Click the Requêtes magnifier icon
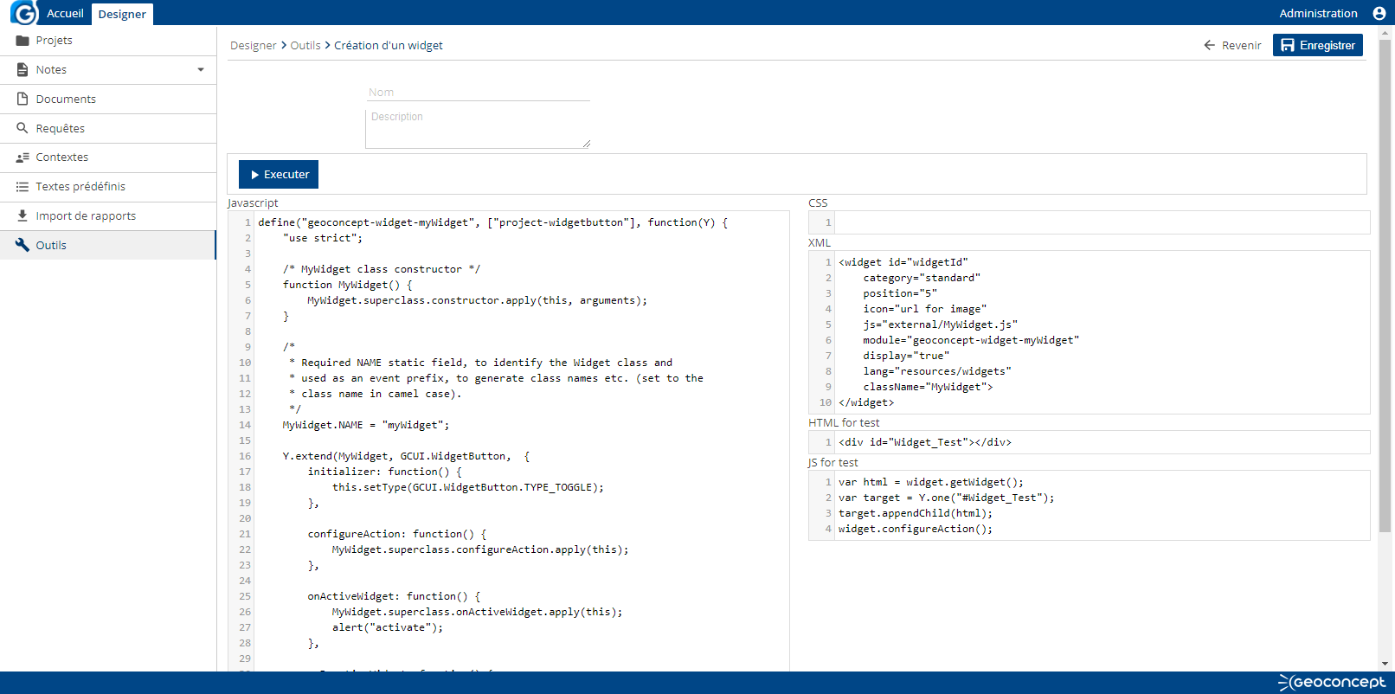The height and width of the screenshot is (694, 1395). coord(22,128)
